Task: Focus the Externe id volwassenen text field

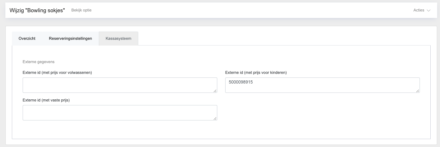Action: 120,85
